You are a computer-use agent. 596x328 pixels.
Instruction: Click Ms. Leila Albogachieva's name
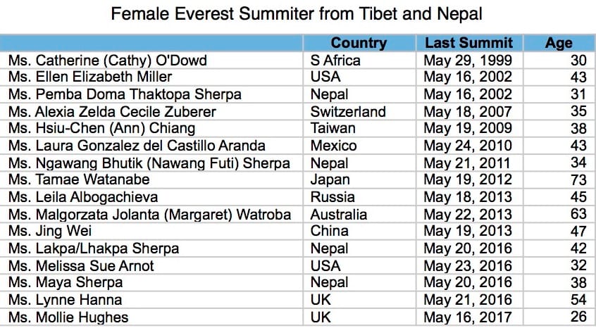pyautogui.click(x=83, y=197)
